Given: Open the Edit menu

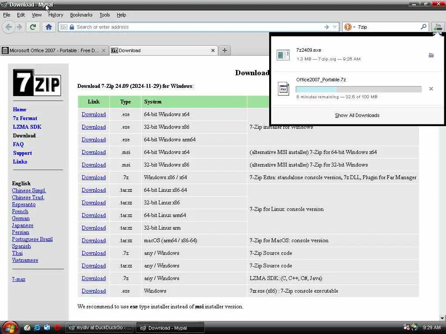Looking at the screenshot, I should click(x=21, y=15).
